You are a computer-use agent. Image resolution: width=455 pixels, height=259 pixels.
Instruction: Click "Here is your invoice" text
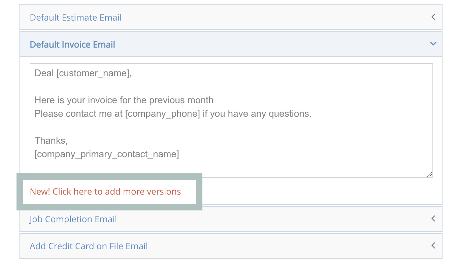pos(76,100)
